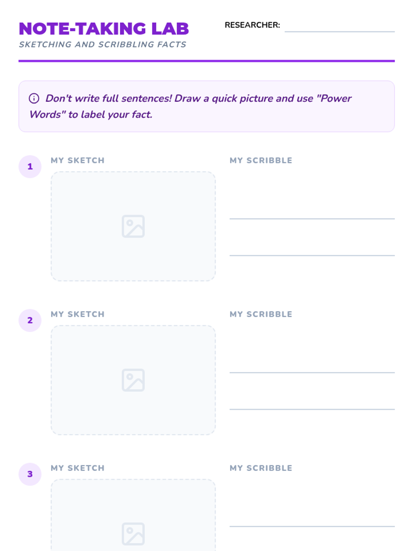Click the image placeholder icon in sketch box 2

[x=133, y=380]
